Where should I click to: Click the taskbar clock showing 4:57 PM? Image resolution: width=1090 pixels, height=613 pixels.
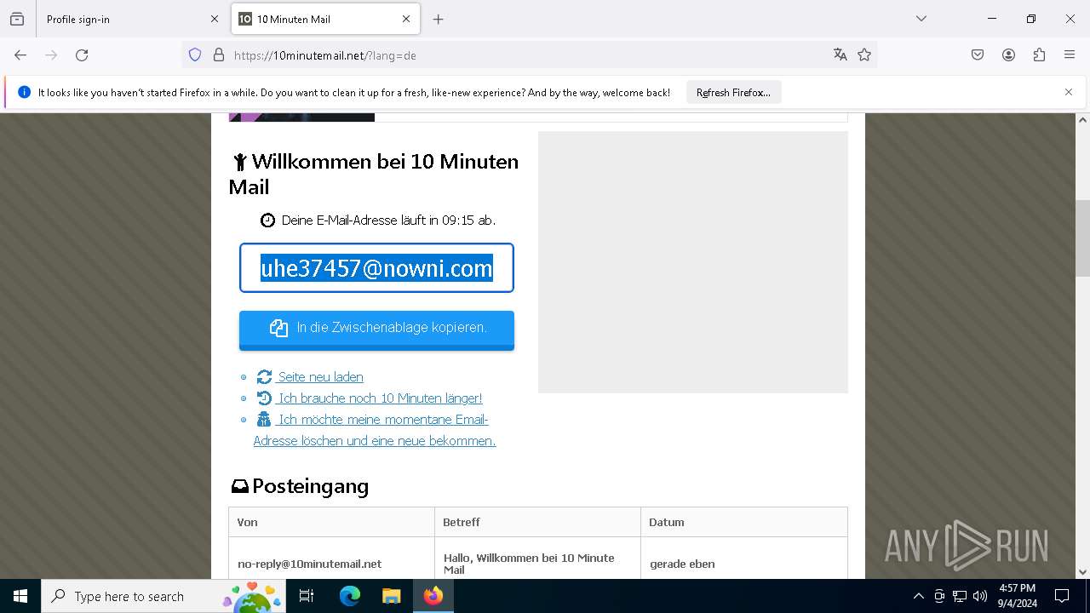point(1017,596)
